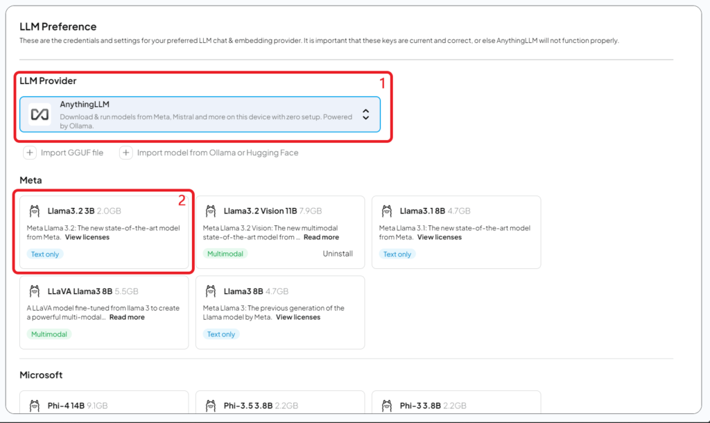Click the LLM Provider label
The height and width of the screenshot is (423, 710).
click(x=48, y=80)
